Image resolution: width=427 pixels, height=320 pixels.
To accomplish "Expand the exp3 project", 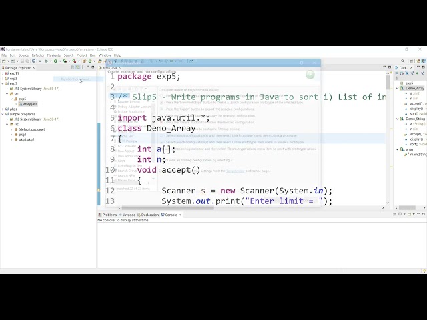I will [x=3, y=79].
